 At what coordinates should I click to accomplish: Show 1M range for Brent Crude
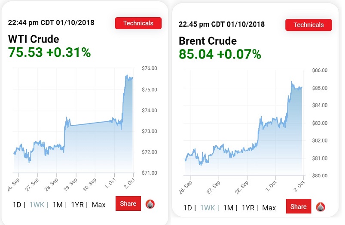[228, 208]
